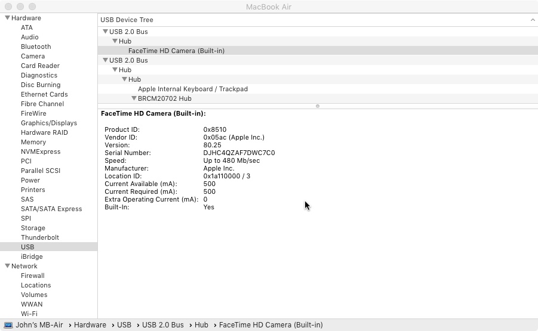
Task: Select FireWire in the sidebar
Action: (33, 113)
